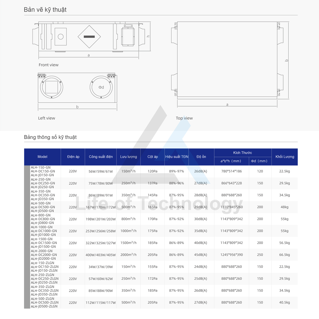Click the small circle box in the Front view
This screenshot has width=319, height=319.
coord(60,37)
